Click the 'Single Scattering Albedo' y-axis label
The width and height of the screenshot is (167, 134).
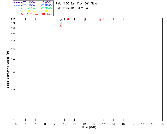click(x=8, y=69)
